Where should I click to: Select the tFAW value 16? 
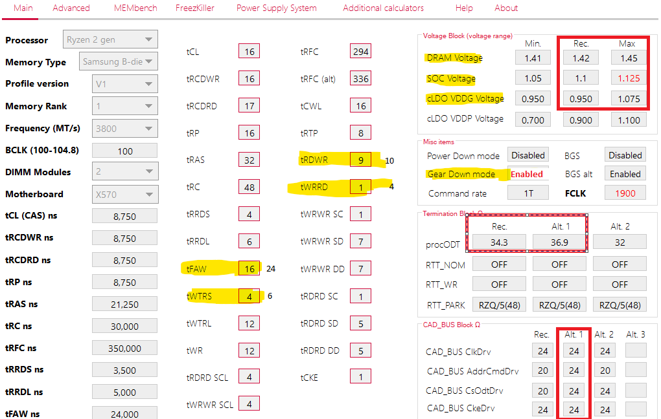pos(249,268)
